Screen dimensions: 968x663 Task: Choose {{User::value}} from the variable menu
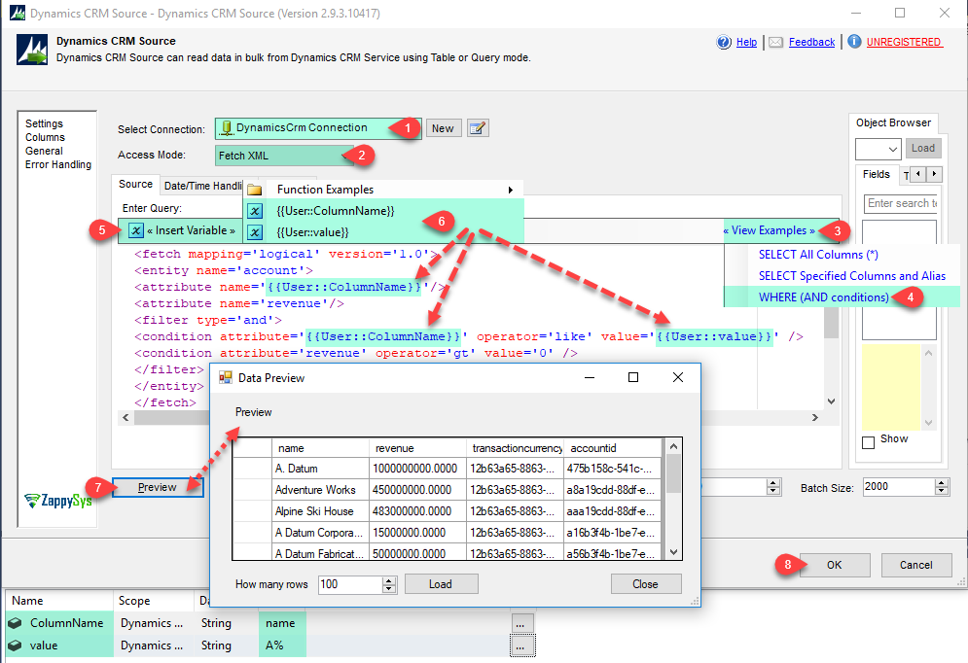click(312, 232)
